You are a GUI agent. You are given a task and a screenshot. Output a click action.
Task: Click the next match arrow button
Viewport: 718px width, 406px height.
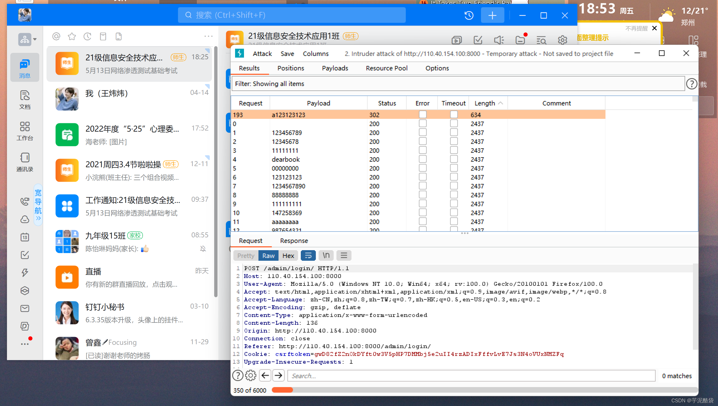[x=279, y=376]
